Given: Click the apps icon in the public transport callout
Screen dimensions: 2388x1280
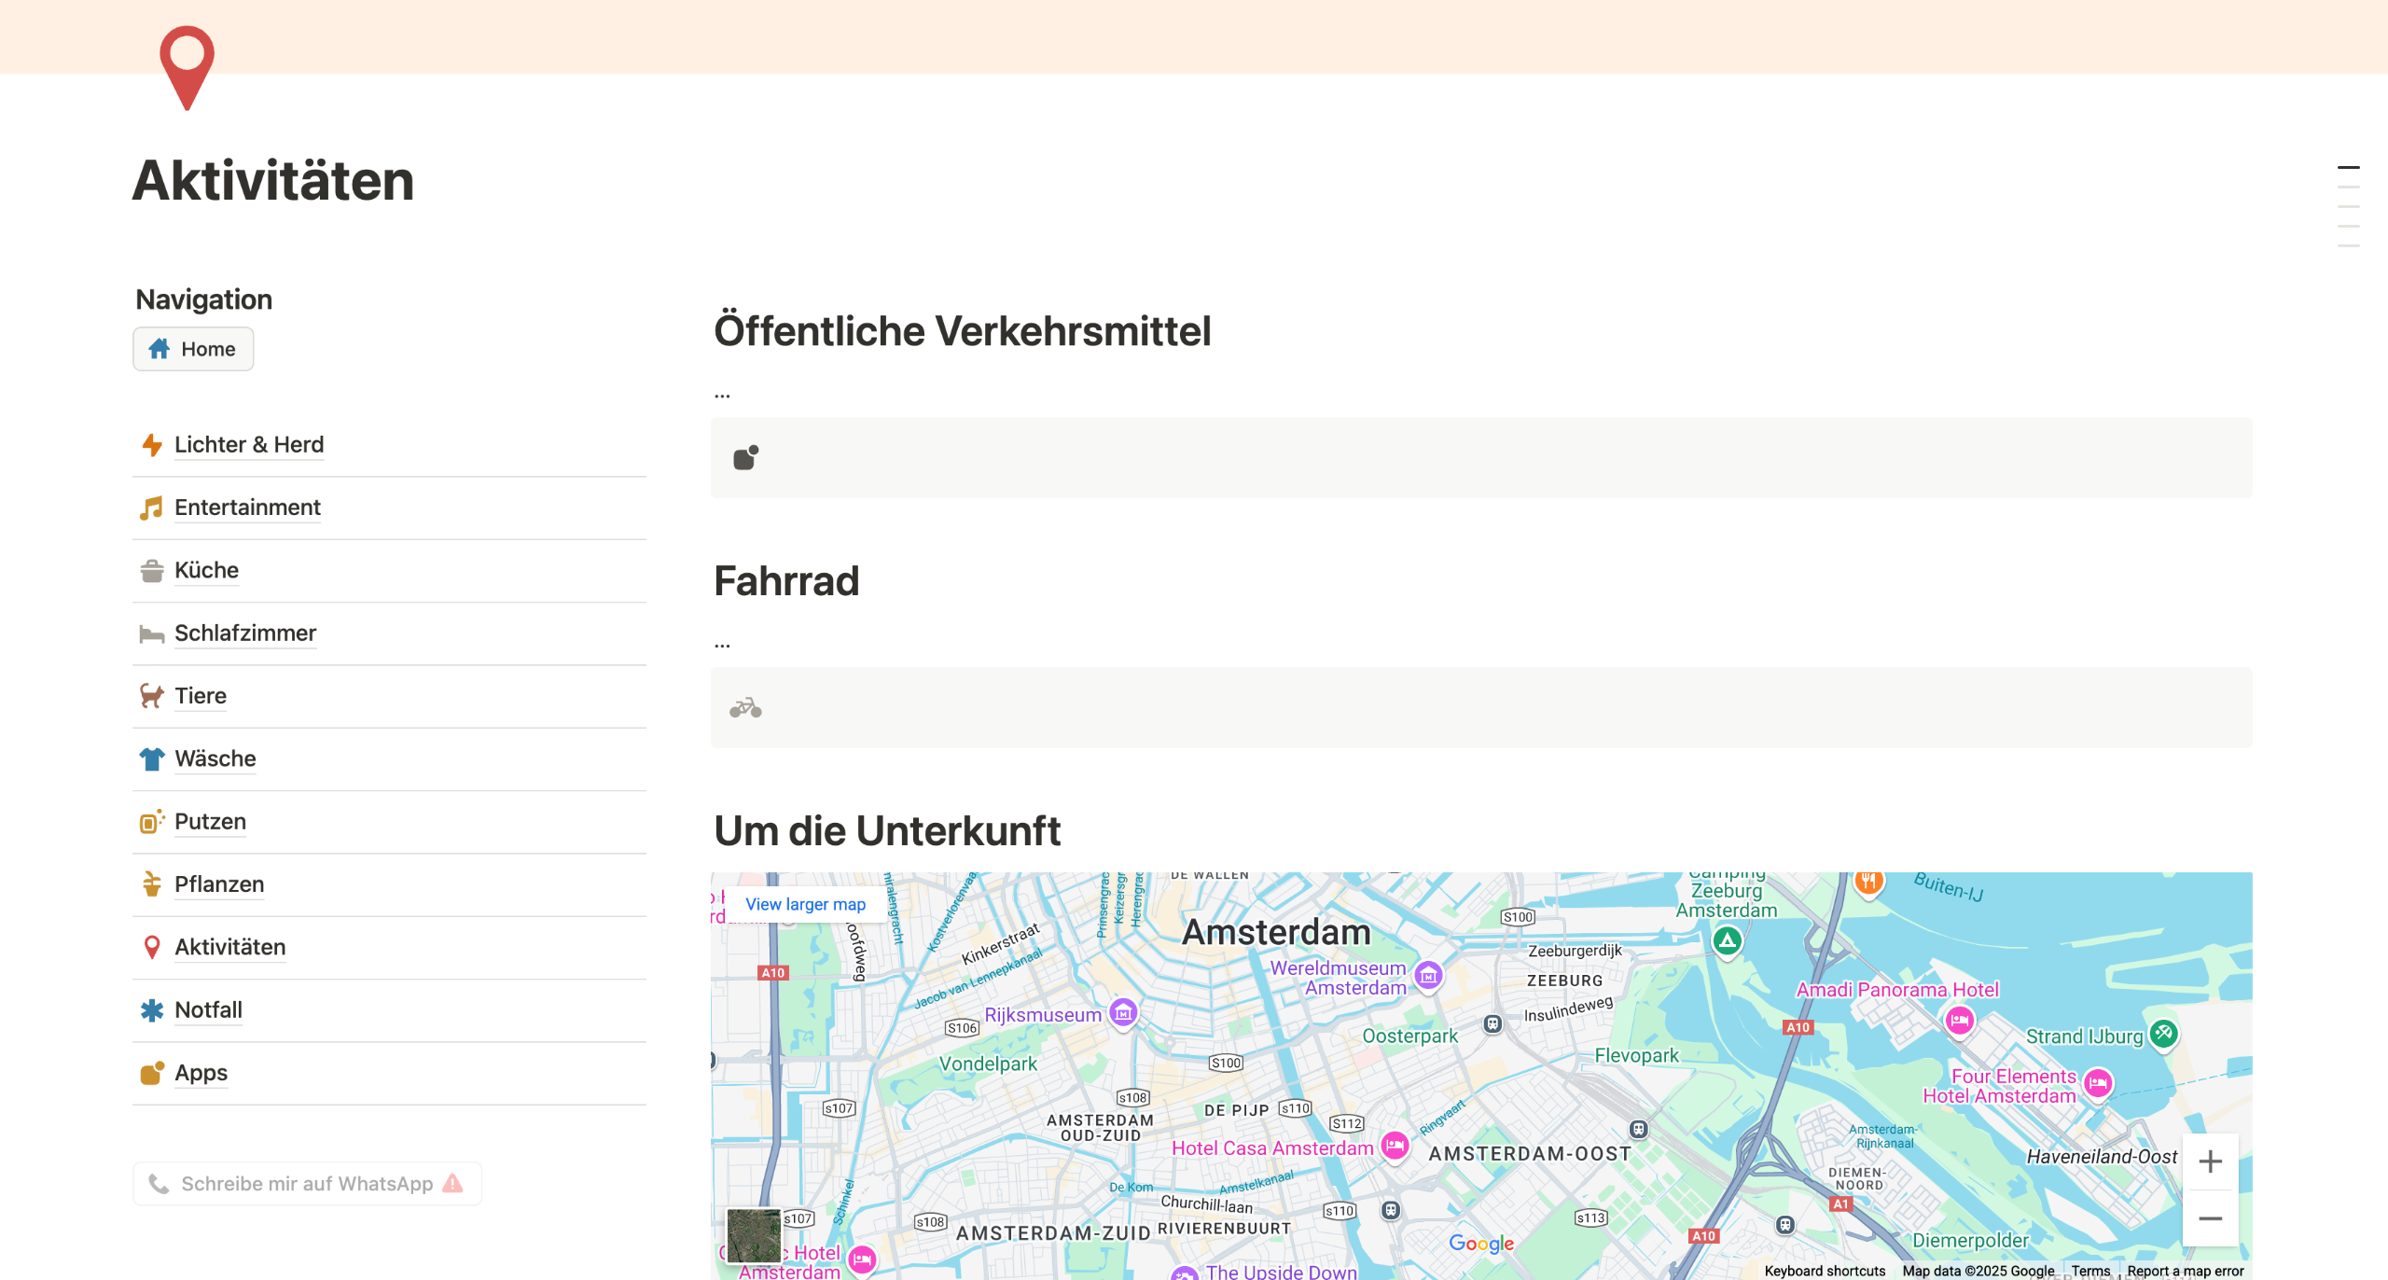Looking at the screenshot, I should point(745,457).
